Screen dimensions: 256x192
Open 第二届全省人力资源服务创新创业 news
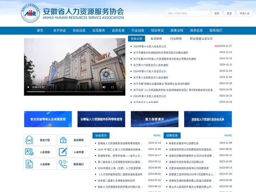tap(120, 162)
